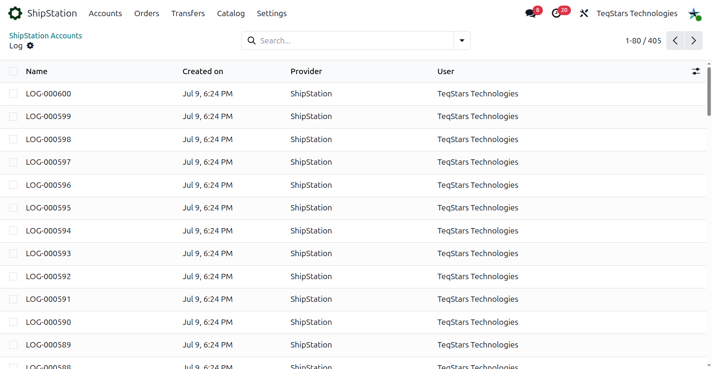
Task: Go to the previous page of logs
Action: 675,41
